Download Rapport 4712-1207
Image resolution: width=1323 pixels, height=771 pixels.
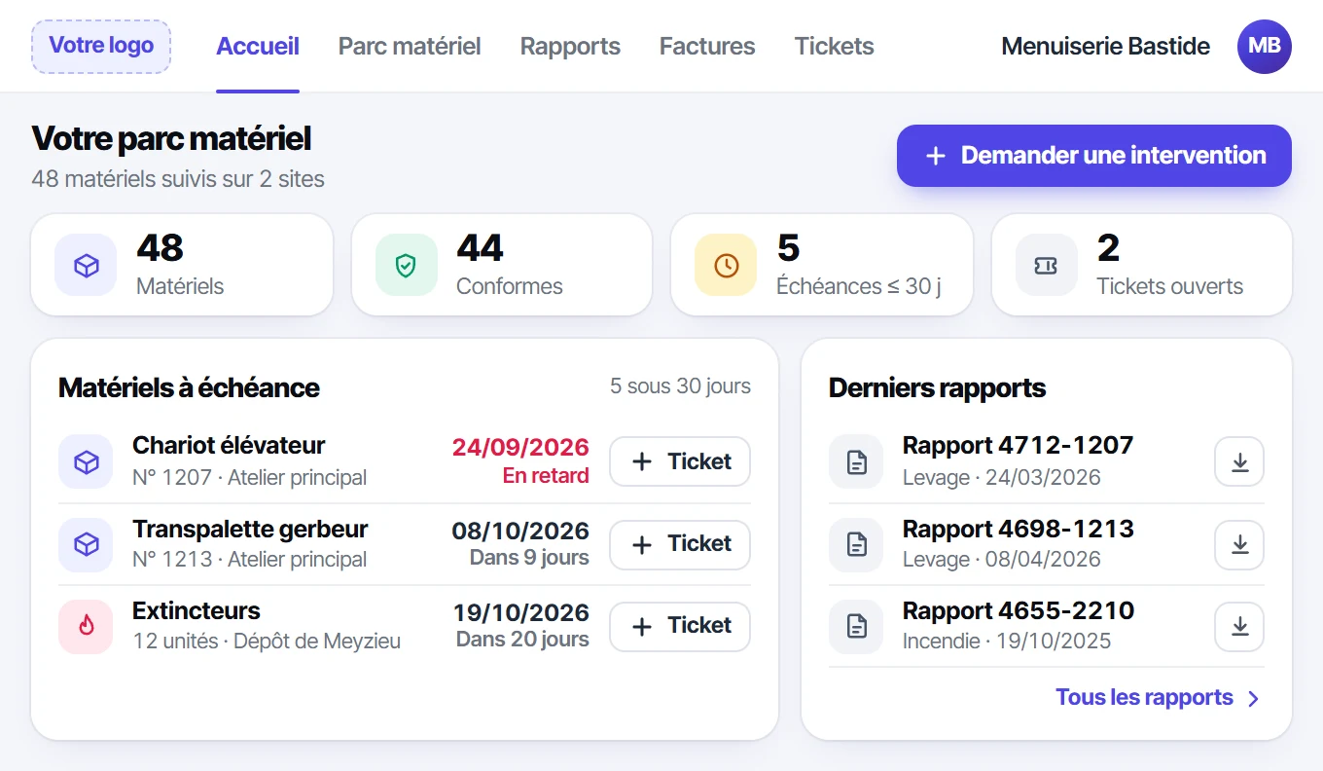pyautogui.click(x=1239, y=461)
